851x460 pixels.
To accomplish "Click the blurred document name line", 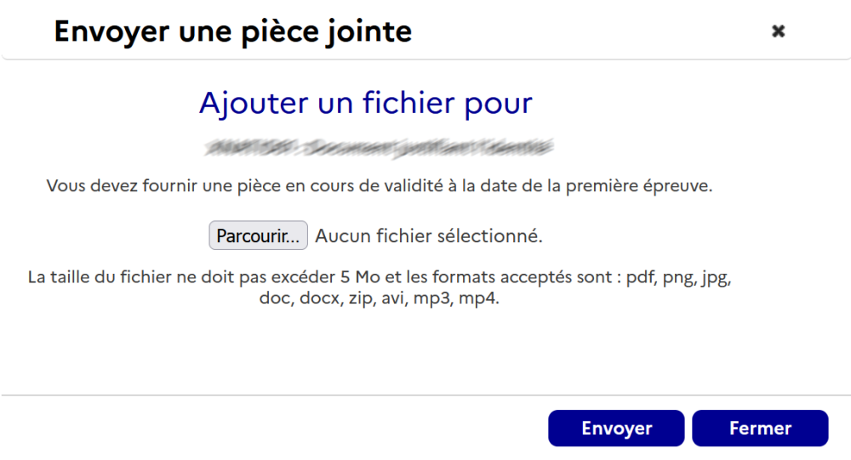I will 380,148.
